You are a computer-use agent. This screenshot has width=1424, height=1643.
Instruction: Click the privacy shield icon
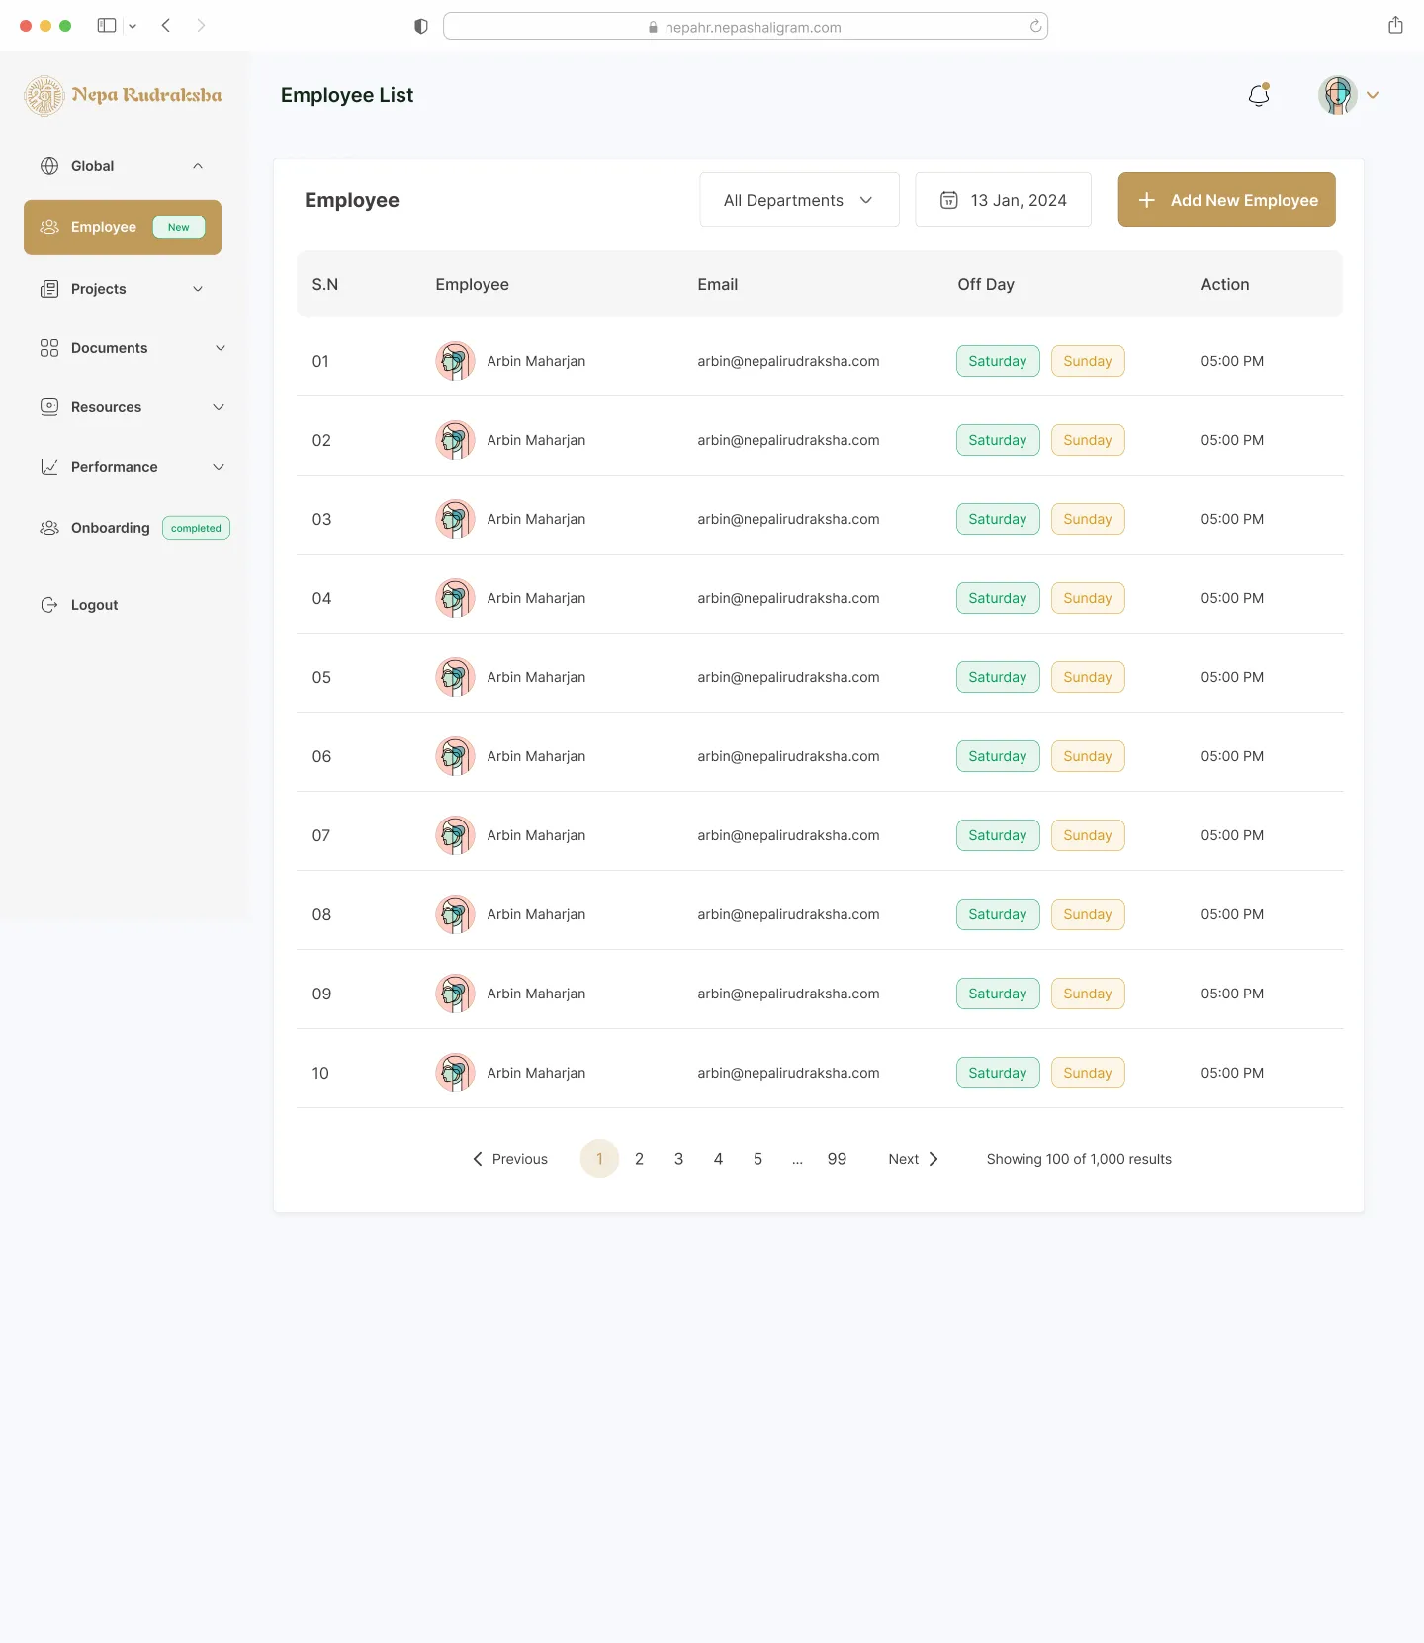pos(421,26)
